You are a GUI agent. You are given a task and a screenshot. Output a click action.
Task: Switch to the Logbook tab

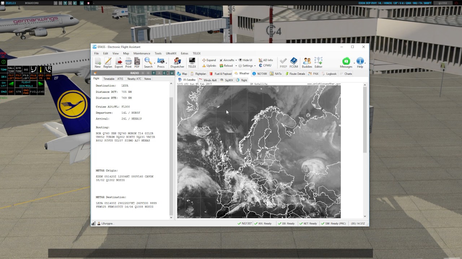click(329, 74)
